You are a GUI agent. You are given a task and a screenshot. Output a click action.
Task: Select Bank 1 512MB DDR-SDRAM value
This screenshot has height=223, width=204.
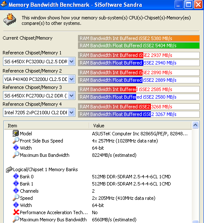click(132, 184)
